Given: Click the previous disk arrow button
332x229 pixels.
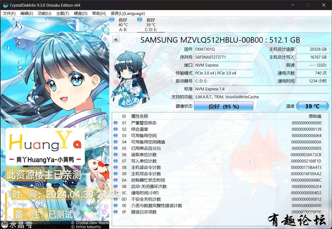Looking at the screenshot, I should pos(116,39).
